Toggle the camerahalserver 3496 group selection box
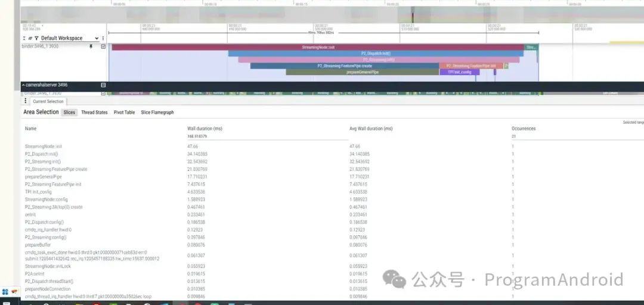644x305 pixels. (103, 85)
